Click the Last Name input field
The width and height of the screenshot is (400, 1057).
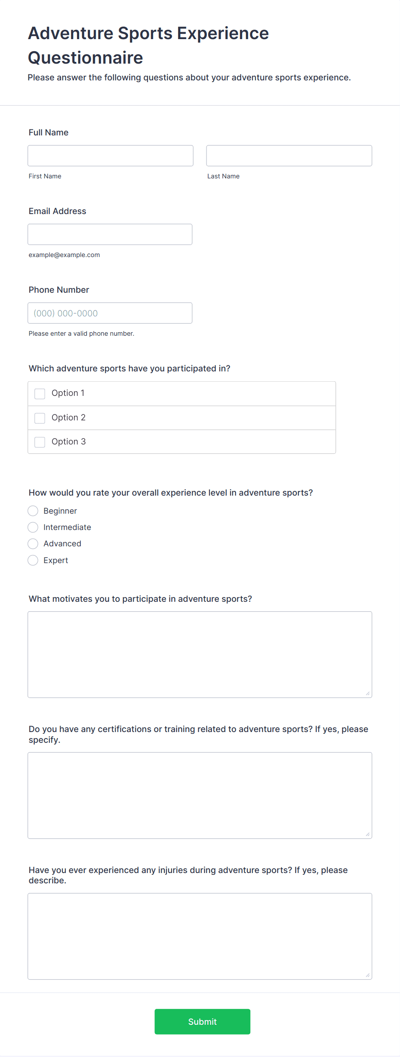click(x=289, y=156)
